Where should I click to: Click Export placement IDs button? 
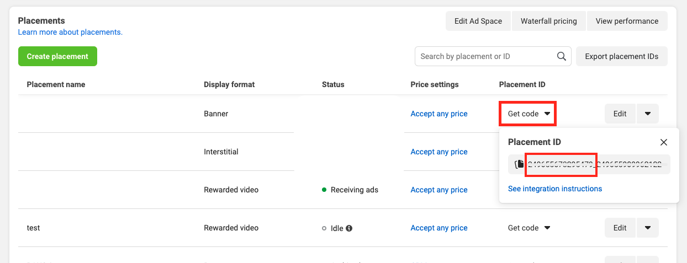point(621,56)
